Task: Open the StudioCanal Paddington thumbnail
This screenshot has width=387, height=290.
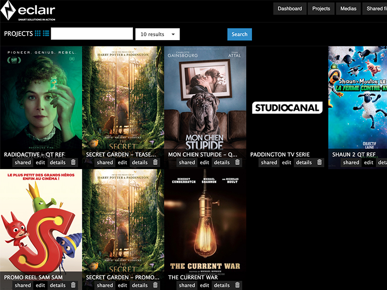Action: pyautogui.click(x=287, y=108)
